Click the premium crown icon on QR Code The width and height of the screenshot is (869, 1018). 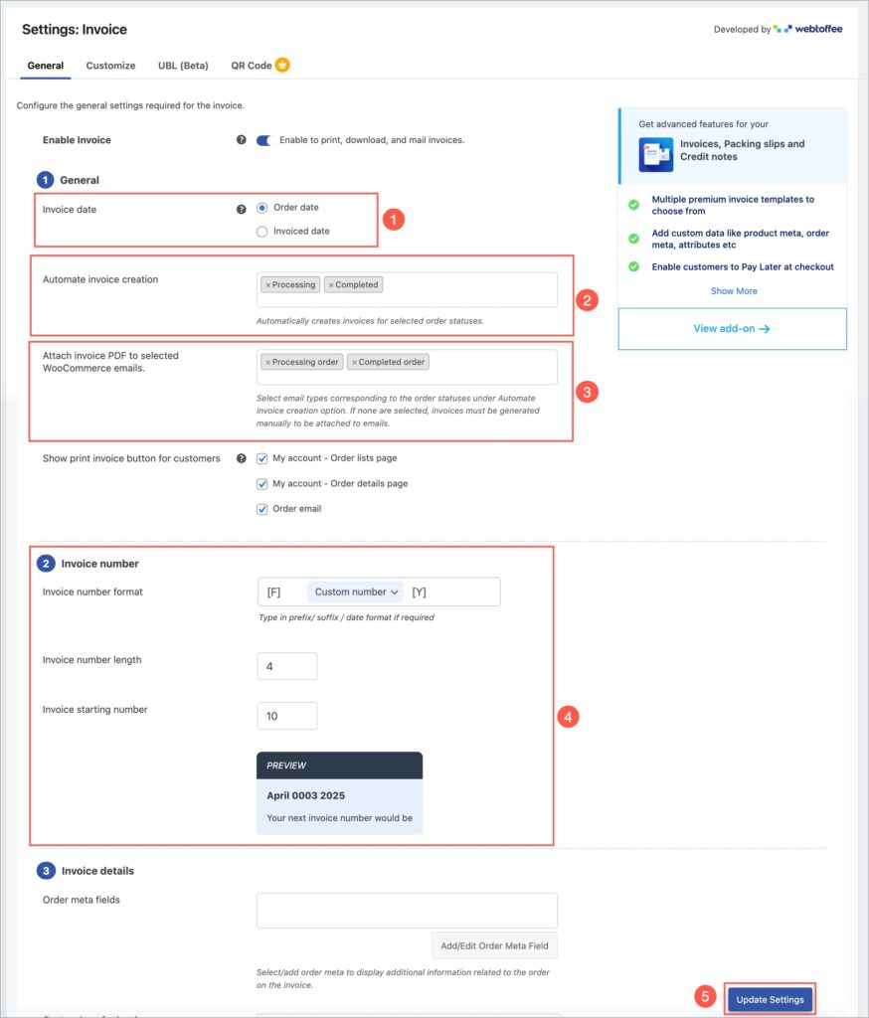click(x=282, y=65)
